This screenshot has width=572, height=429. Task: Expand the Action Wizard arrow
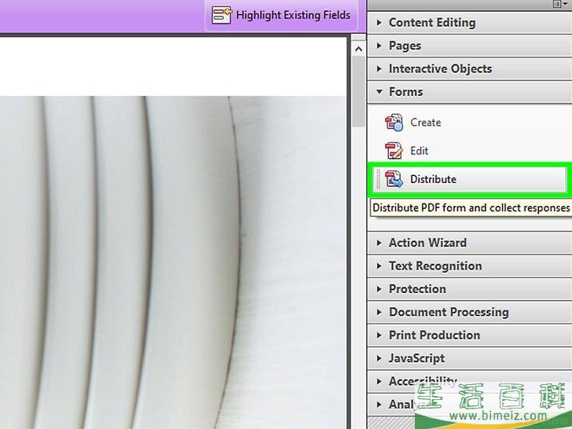coord(379,243)
